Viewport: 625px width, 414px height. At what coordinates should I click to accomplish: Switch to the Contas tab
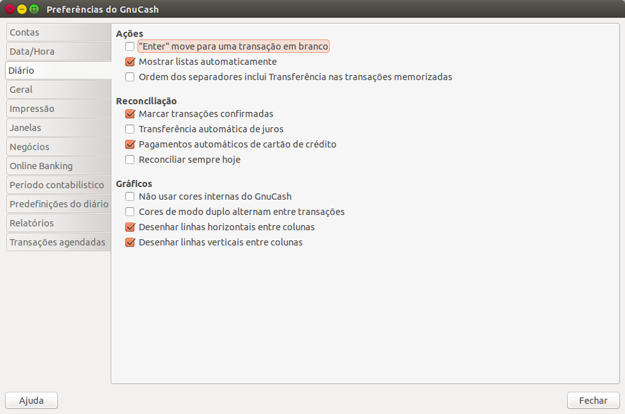tap(57, 32)
